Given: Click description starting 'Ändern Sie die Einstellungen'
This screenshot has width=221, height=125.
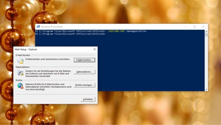Looking at the screenshot, I should point(48,73).
